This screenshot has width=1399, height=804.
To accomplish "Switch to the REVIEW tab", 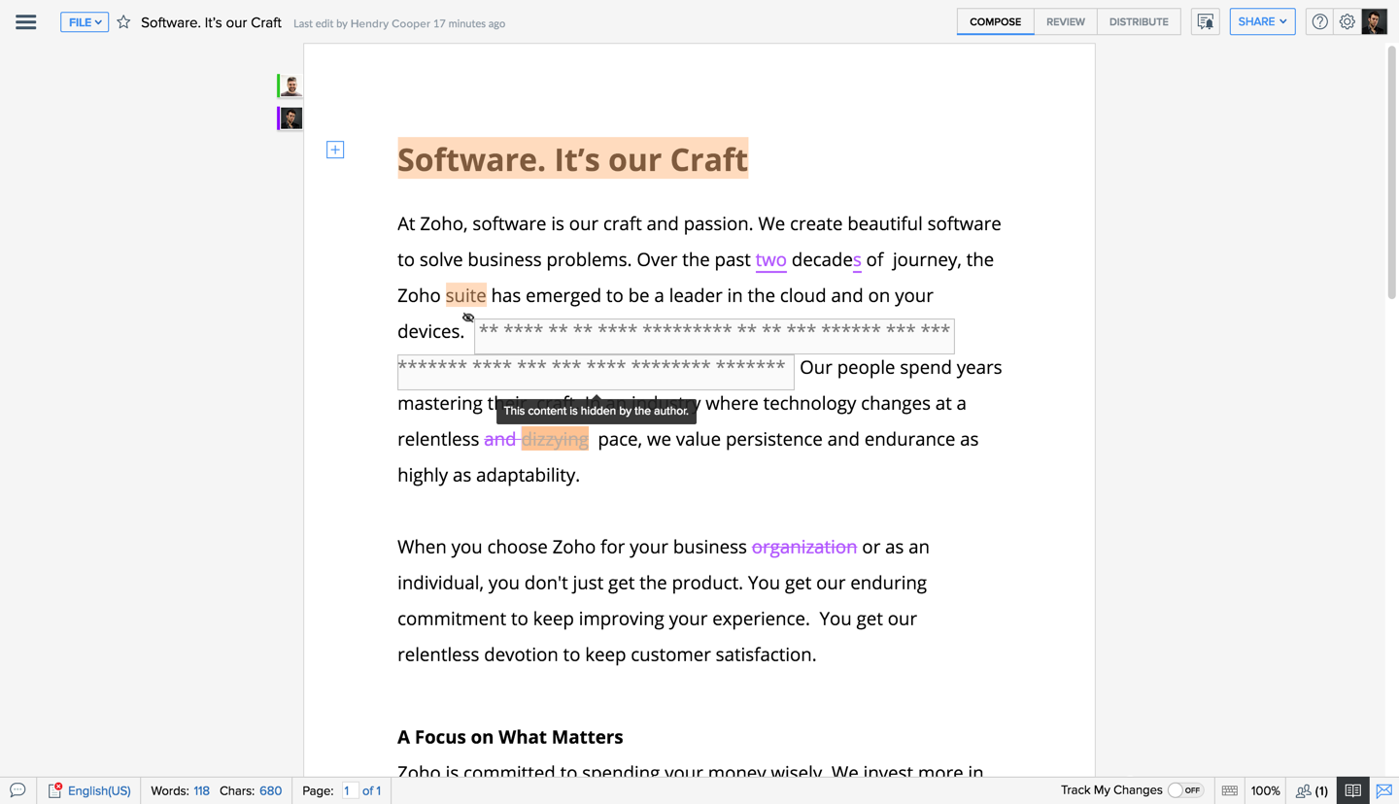I will 1065,21.
